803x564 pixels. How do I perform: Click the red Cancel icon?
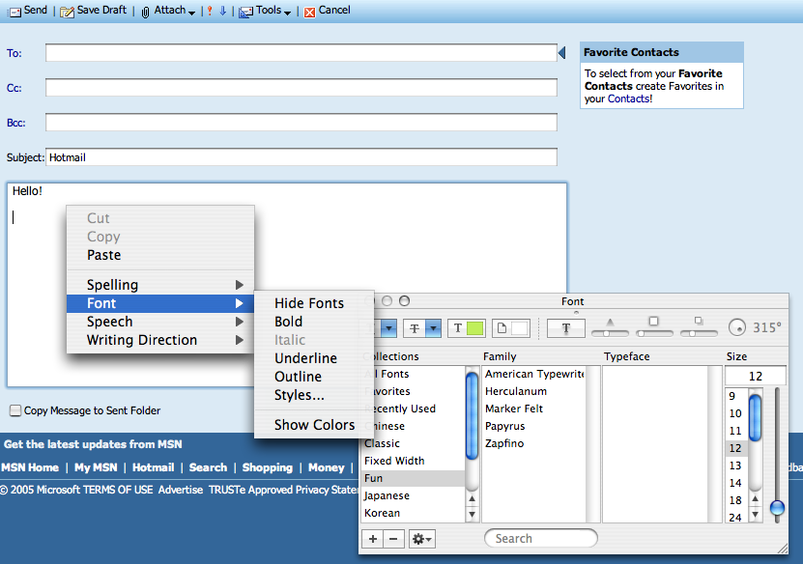[x=309, y=12]
